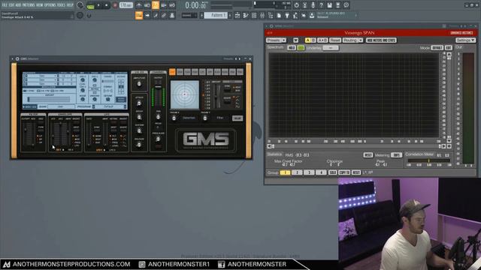The height and width of the screenshot is (270, 481).
Task: Open the mixer icon
Action: tap(262, 15)
